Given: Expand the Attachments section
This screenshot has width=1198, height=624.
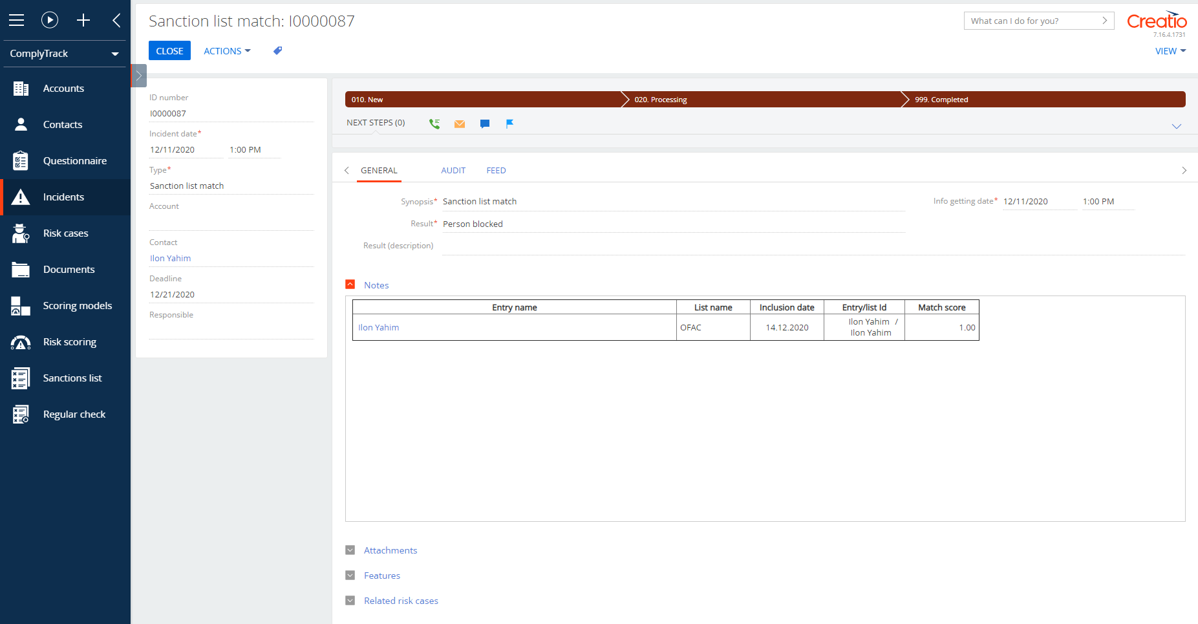Looking at the screenshot, I should coord(350,550).
